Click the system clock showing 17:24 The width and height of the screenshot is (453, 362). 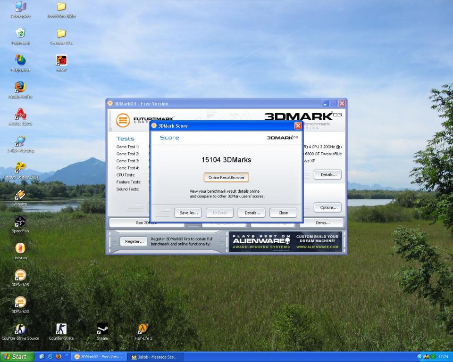pos(443,357)
